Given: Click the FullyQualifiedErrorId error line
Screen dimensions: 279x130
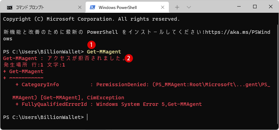Looking at the screenshot, I should (x=109, y=104).
